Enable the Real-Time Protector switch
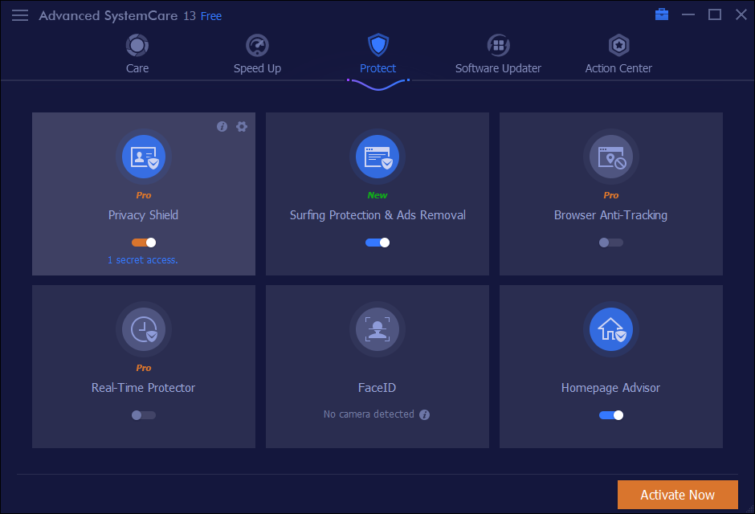Screen dimensions: 755x514 (x=144, y=415)
